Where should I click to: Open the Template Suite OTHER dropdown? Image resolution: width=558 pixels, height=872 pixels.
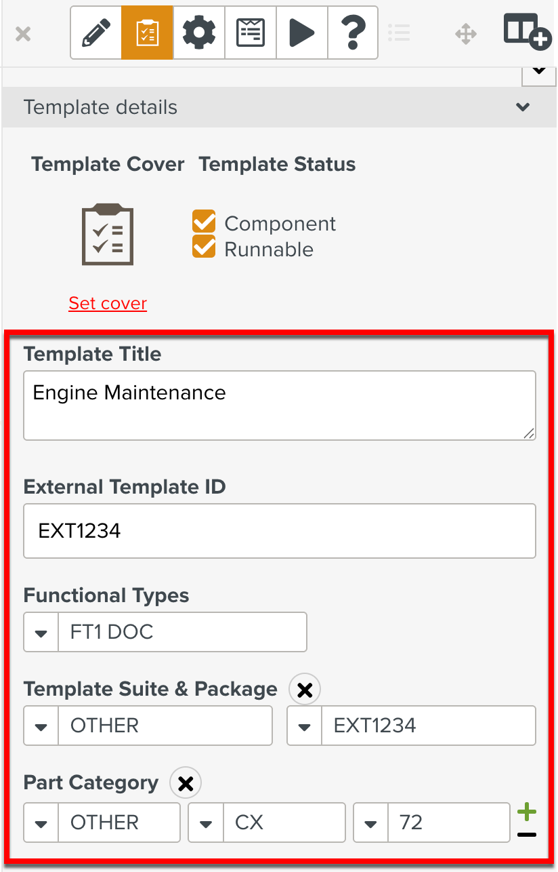(x=41, y=726)
